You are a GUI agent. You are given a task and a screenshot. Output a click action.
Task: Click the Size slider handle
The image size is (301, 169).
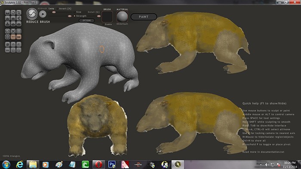(54, 12)
